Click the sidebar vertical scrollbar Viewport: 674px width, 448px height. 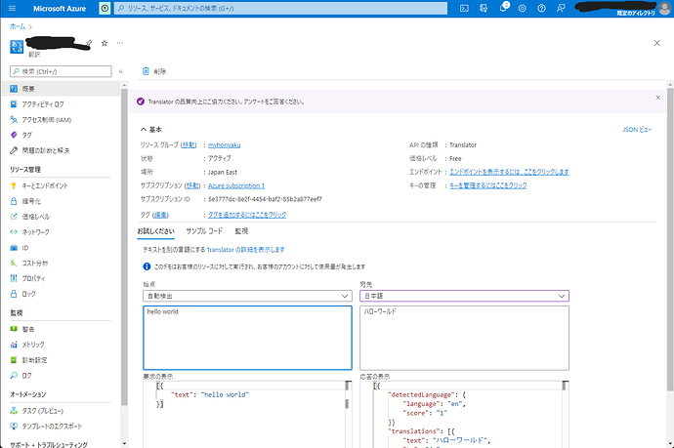pyautogui.click(x=124, y=247)
